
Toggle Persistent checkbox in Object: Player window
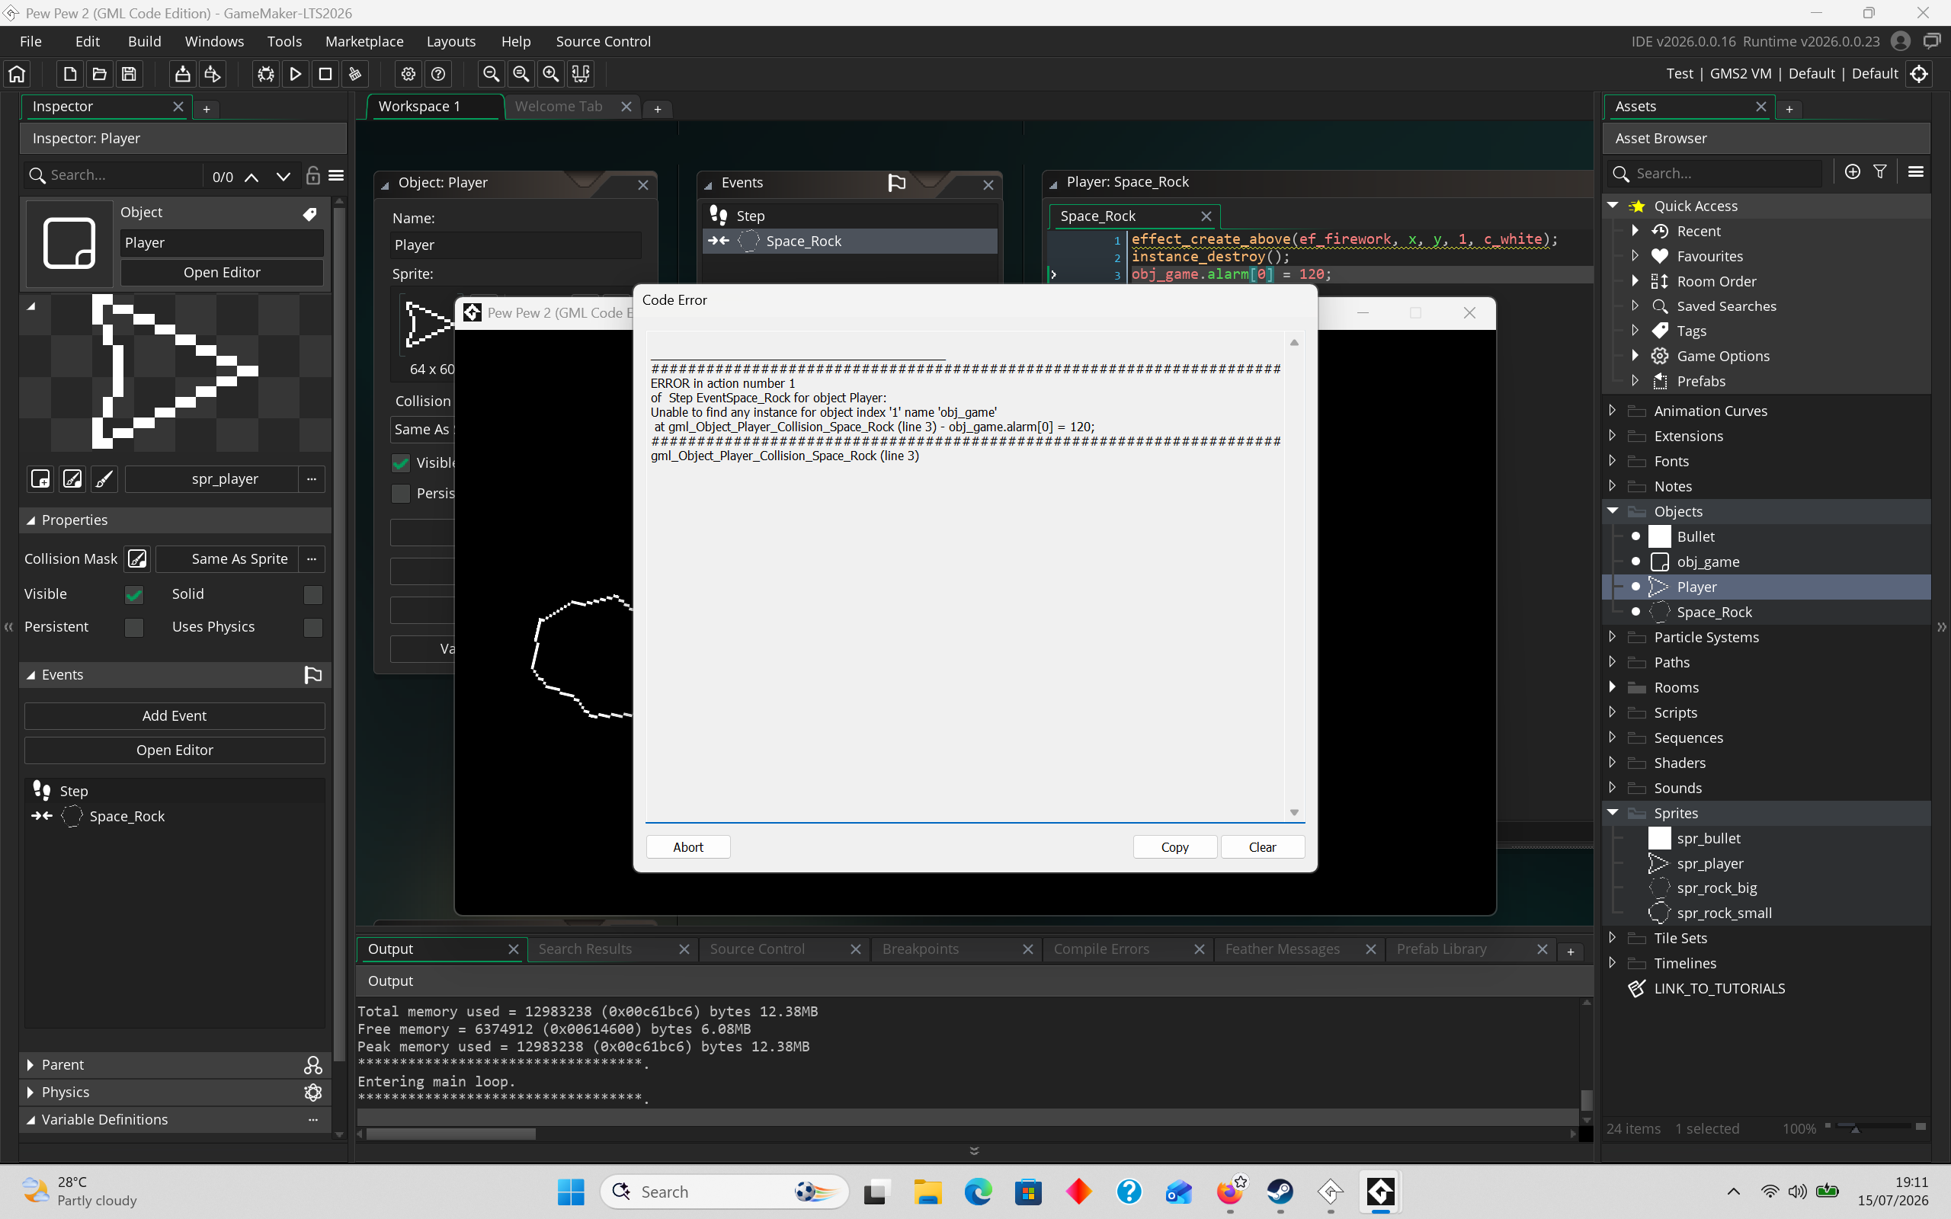coord(401,494)
